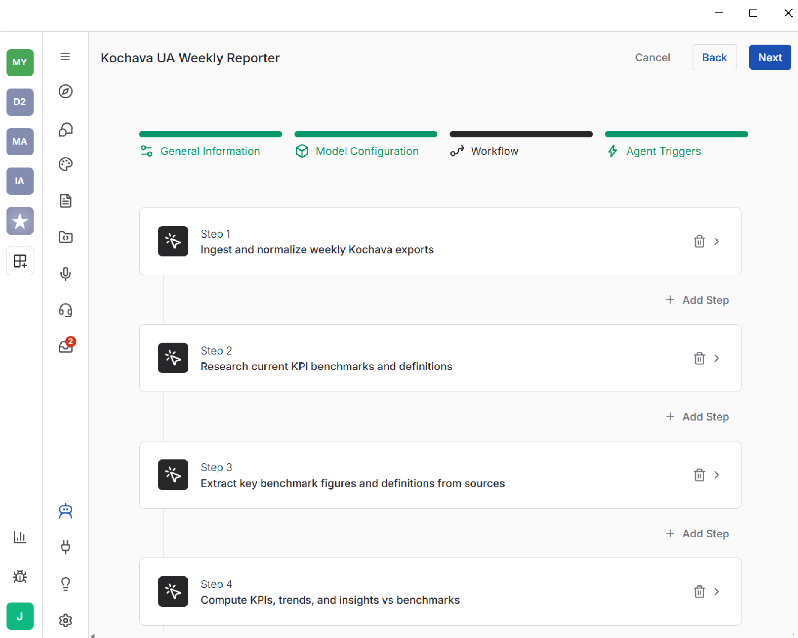Click the Cancel link
Screen dimensions: 798x638
652,58
